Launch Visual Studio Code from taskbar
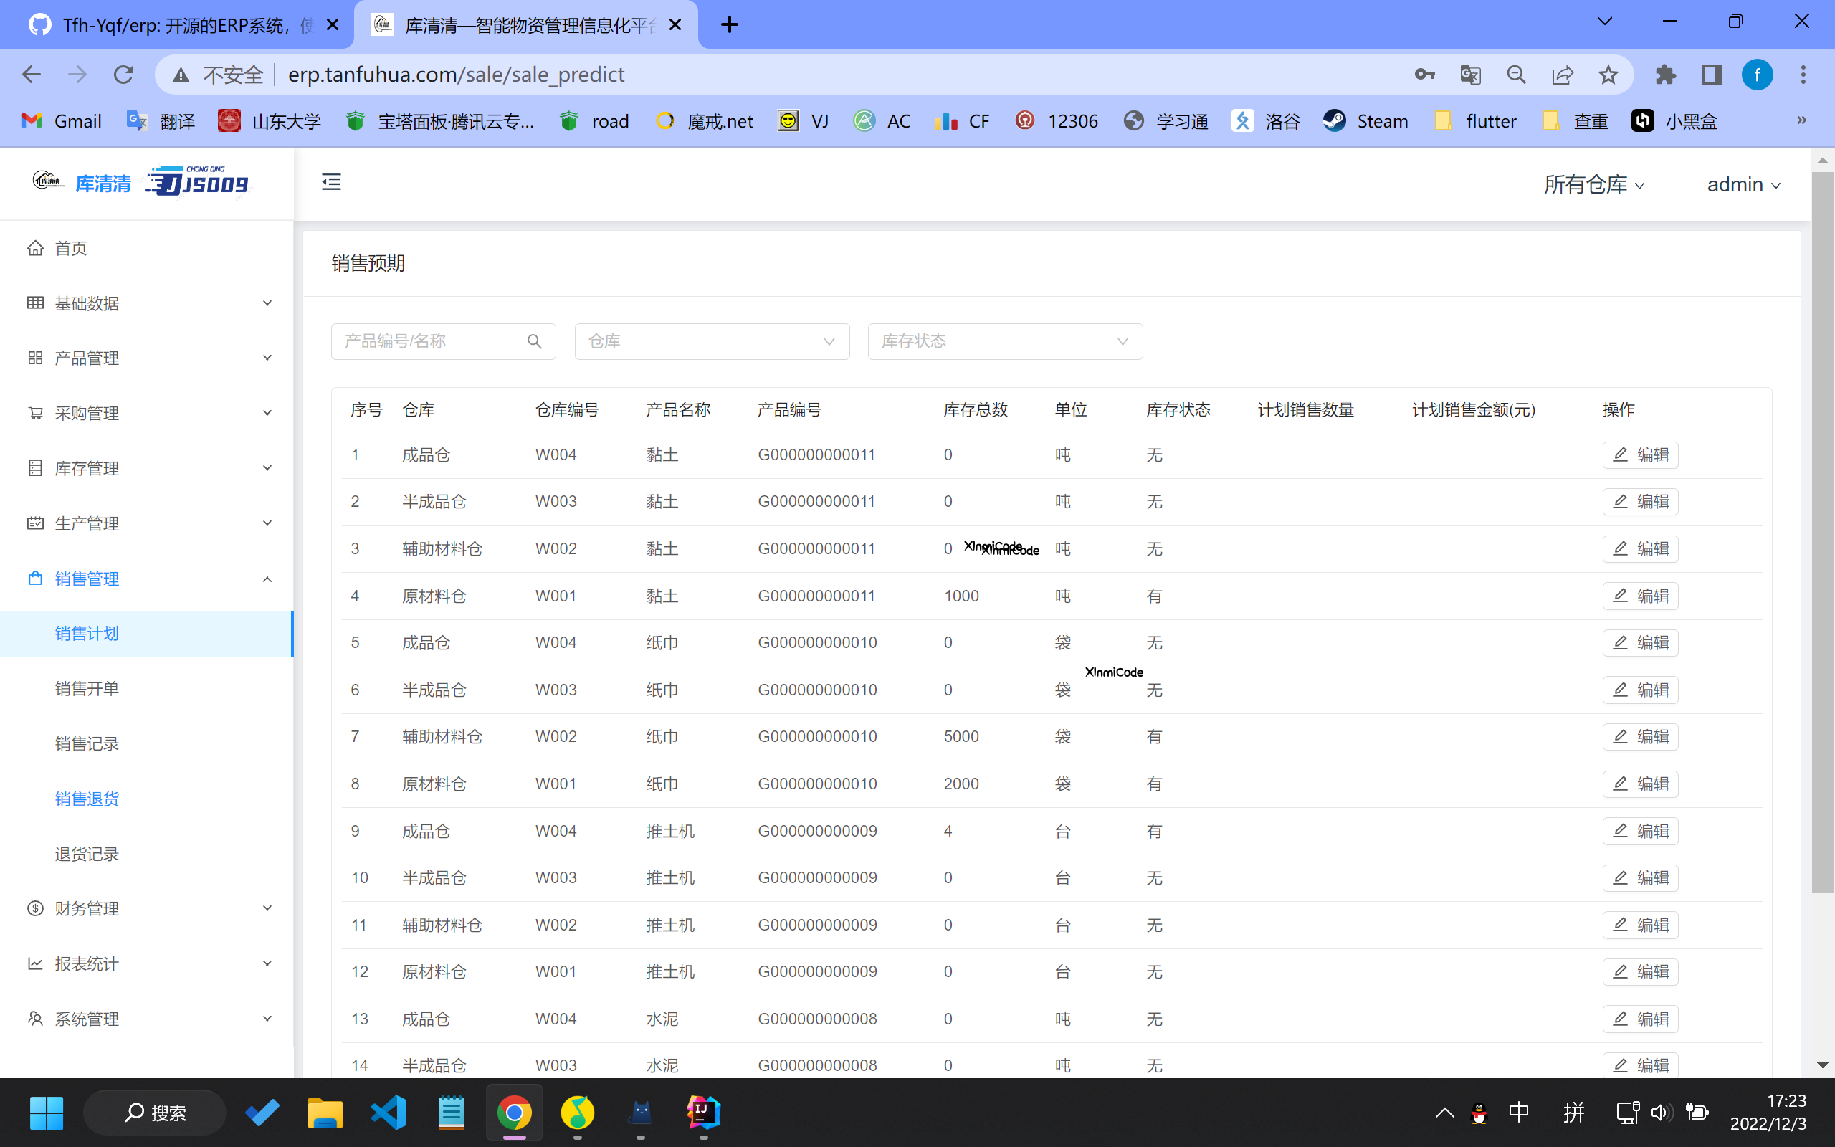 tap(389, 1112)
